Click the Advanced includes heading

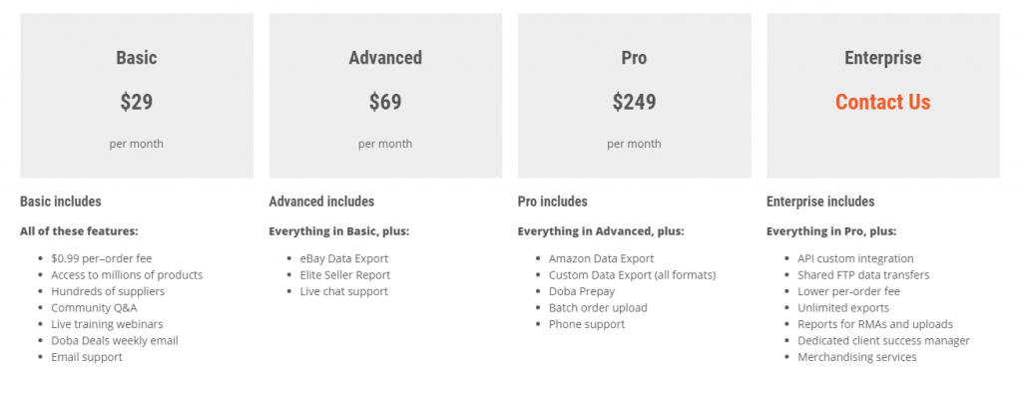point(322,201)
